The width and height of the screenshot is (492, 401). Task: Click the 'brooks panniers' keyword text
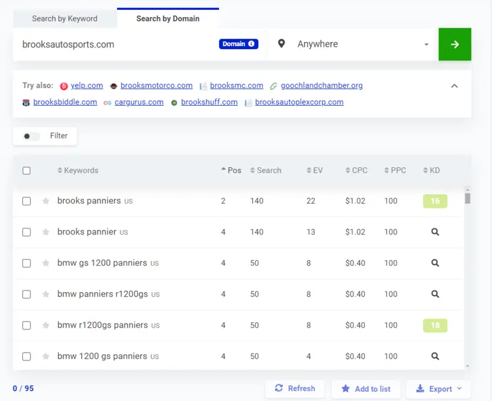pyautogui.click(x=89, y=200)
